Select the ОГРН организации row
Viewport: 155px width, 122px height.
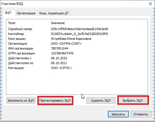pos(77,53)
